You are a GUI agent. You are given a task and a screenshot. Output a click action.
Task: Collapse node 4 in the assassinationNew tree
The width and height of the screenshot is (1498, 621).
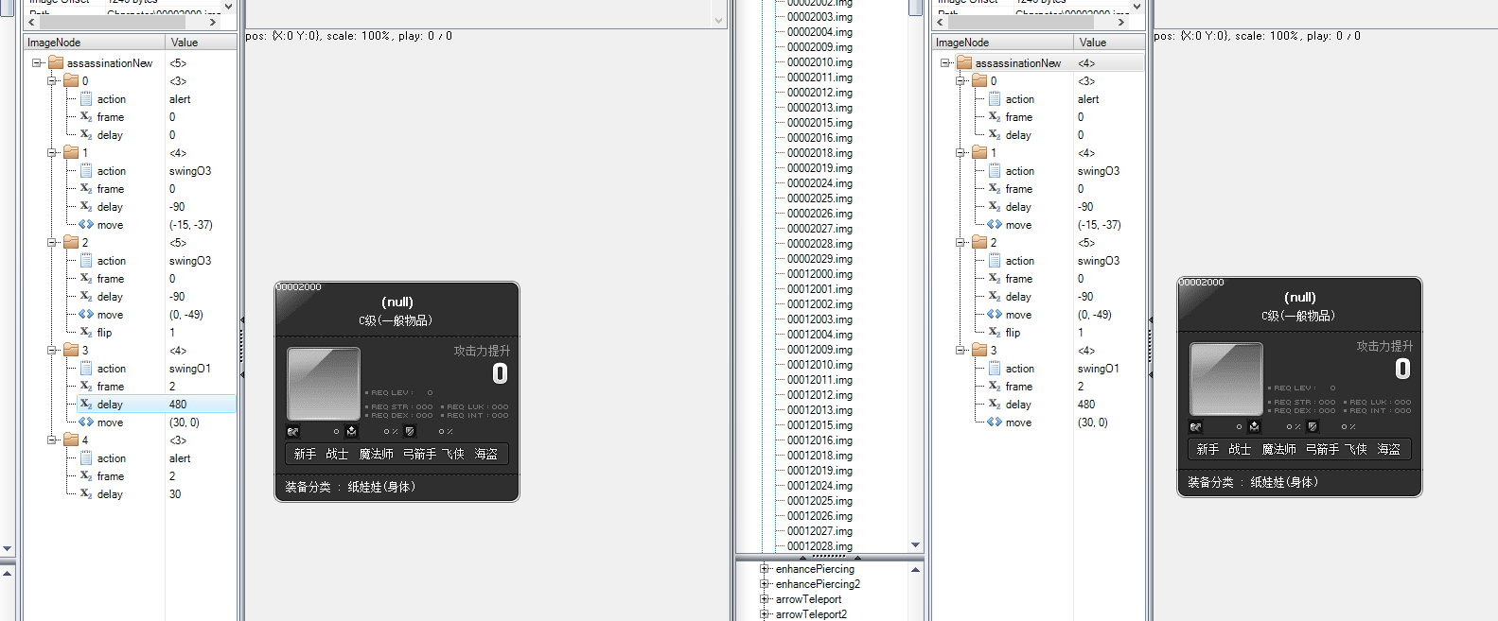pyautogui.click(x=54, y=440)
